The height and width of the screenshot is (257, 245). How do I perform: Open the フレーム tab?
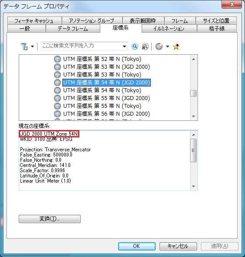point(180,20)
